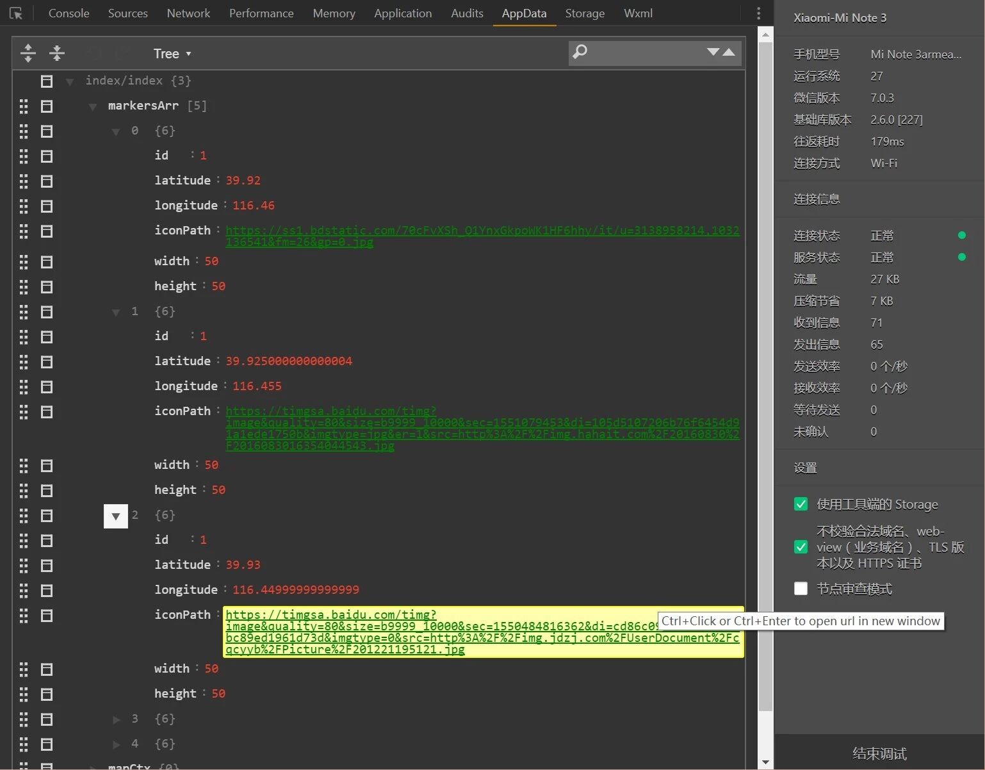This screenshot has width=985, height=770.
Task: Open action menu for longitude 116.455 row
Action: 47,387
